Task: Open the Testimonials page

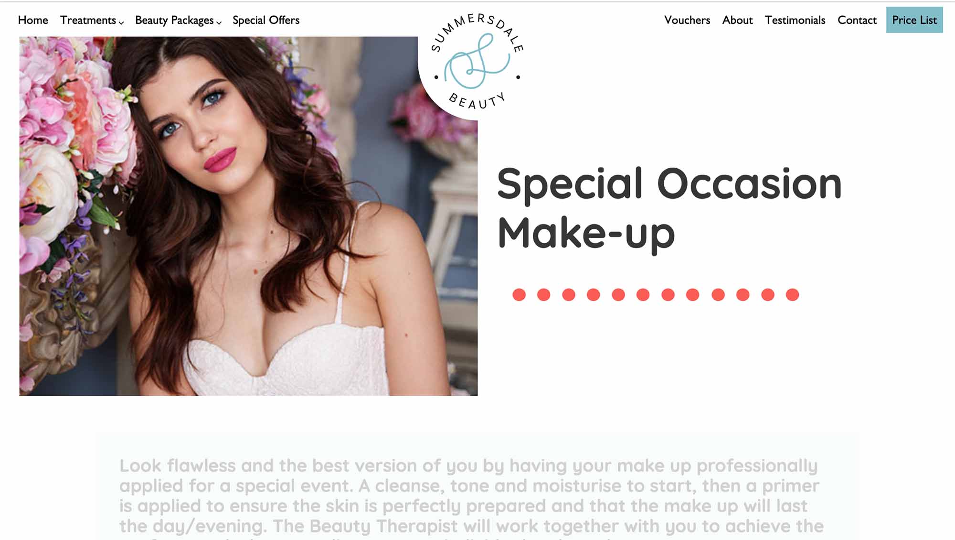Action: coord(795,20)
